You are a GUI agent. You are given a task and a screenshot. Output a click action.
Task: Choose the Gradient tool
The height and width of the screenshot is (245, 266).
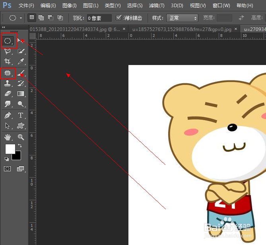pyautogui.click(x=21, y=94)
